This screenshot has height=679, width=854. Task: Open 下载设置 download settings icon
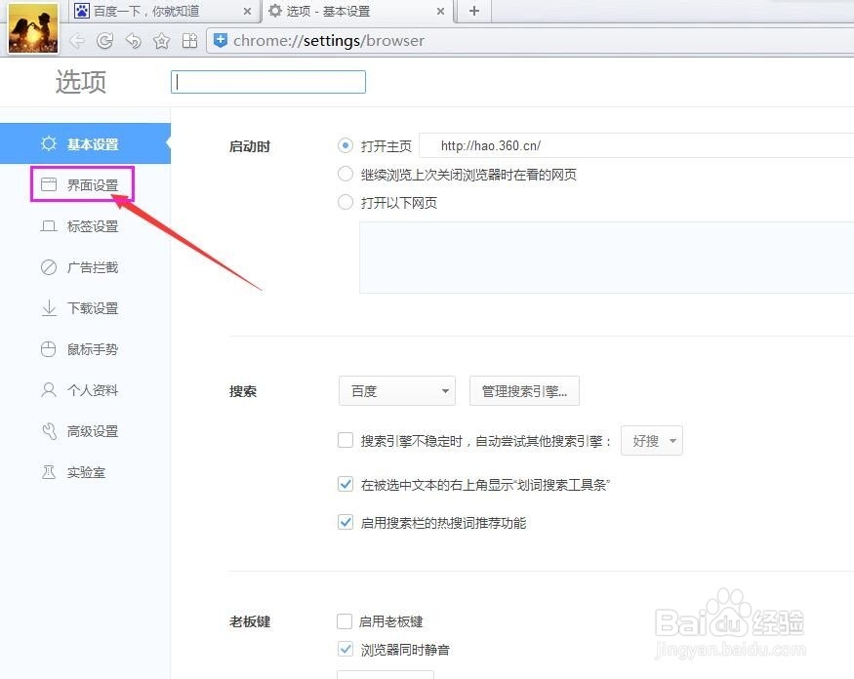[48, 307]
